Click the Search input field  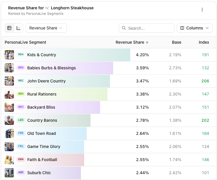[147, 28]
